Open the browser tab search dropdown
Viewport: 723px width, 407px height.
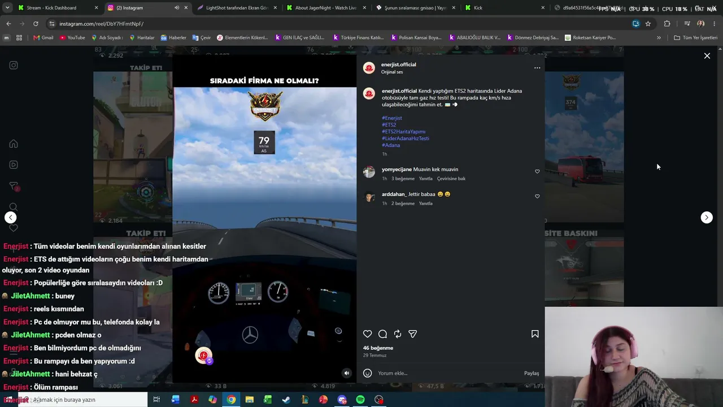pyautogui.click(x=7, y=8)
